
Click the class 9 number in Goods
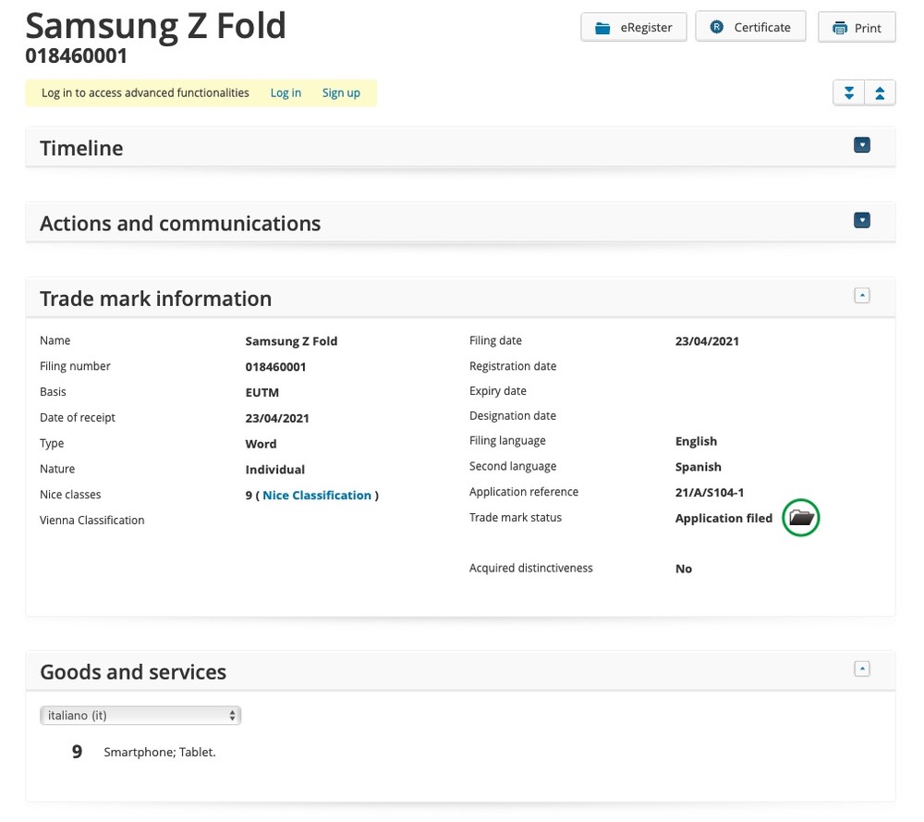click(x=78, y=752)
